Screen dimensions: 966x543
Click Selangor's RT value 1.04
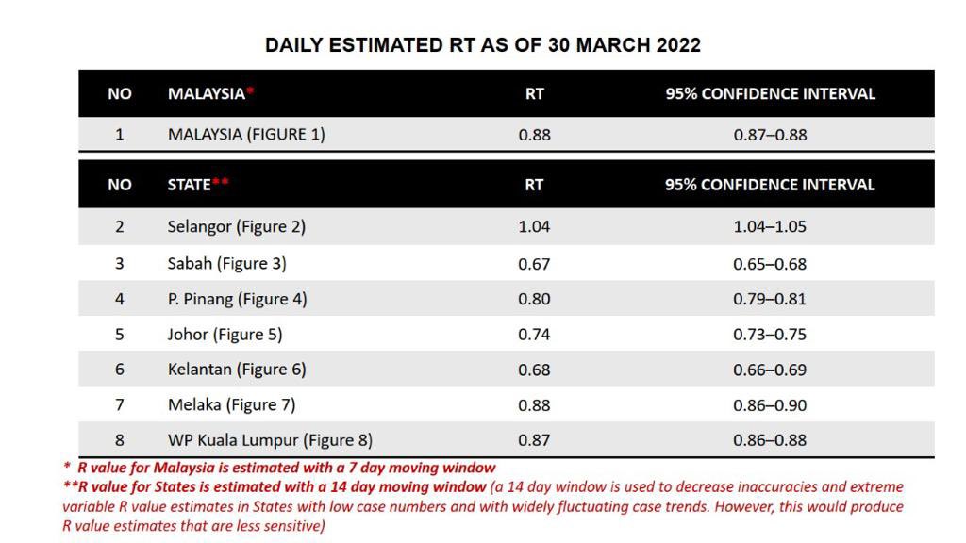(x=534, y=226)
